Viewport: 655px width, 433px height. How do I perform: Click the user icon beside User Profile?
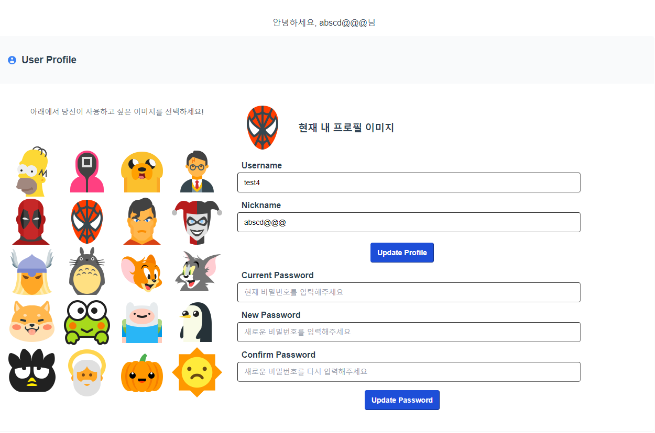12,60
